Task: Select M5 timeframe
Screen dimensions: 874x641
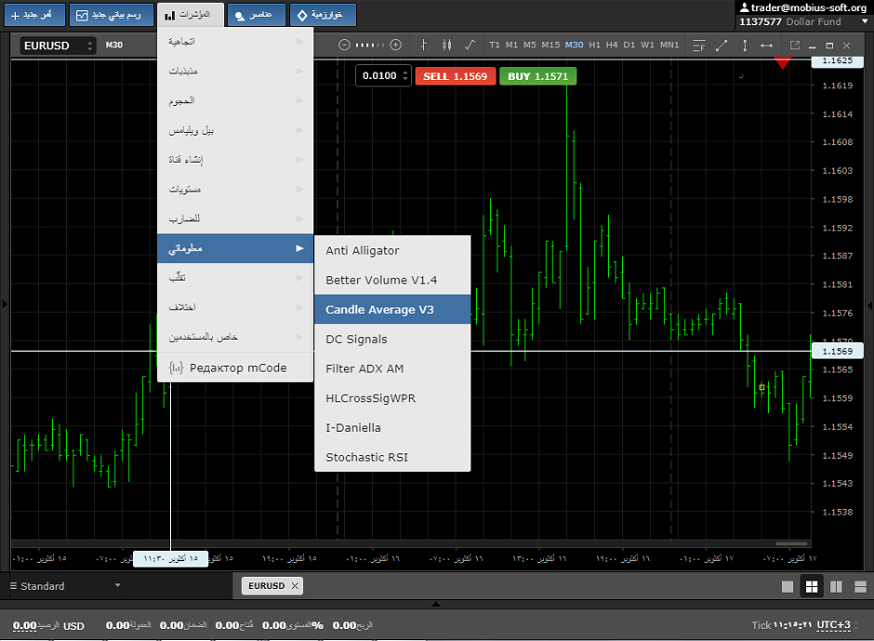Action: (x=530, y=46)
